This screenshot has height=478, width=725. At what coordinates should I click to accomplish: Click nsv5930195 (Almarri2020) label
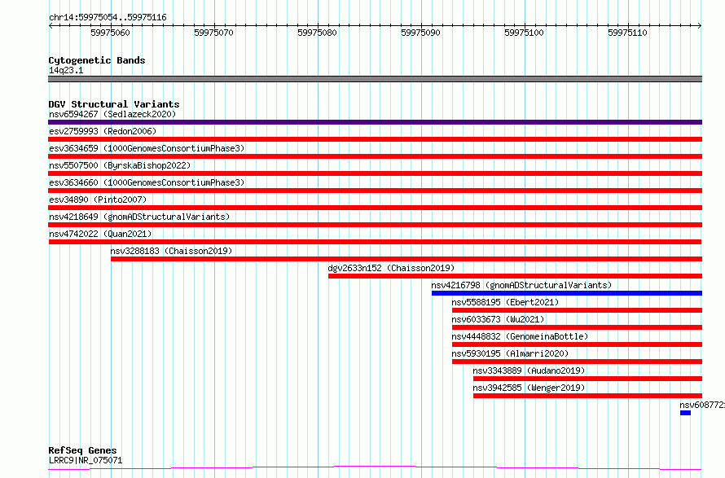click(511, 353)
